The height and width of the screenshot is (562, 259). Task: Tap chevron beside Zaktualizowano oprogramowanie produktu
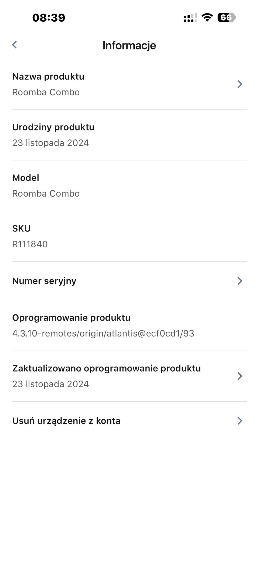coord(240,376)
